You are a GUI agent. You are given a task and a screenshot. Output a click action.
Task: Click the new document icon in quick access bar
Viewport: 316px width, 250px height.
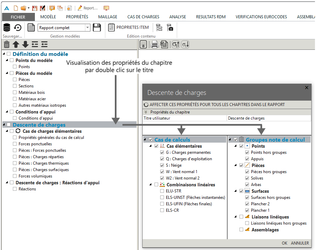[x=16, y=8]
